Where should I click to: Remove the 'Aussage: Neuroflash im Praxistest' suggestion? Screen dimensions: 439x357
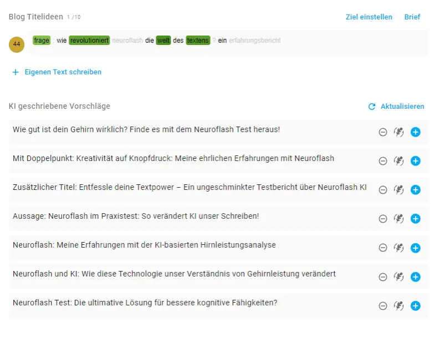pos(382,219)
